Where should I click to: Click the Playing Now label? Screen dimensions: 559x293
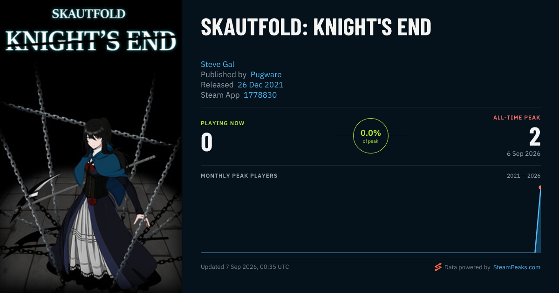(x=223, y=123)
